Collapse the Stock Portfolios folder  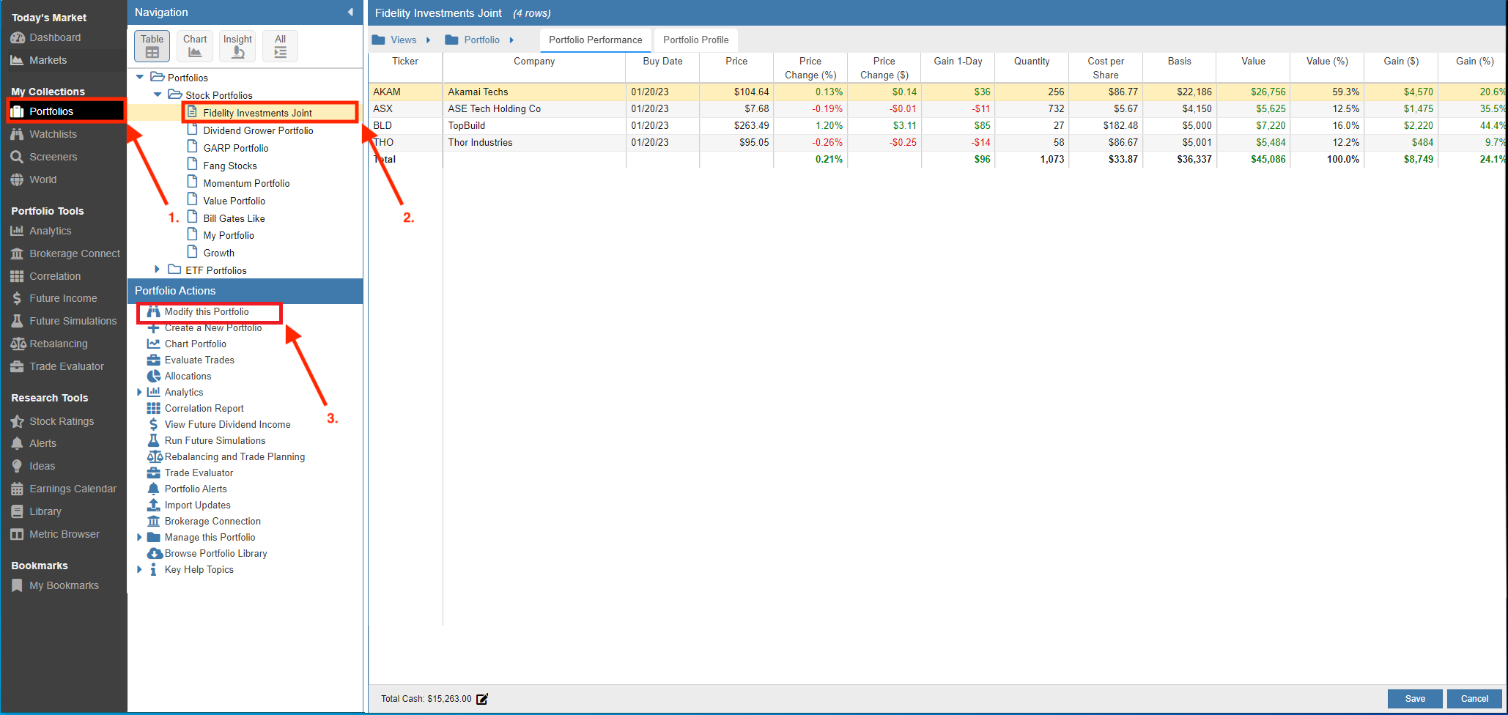158,95
